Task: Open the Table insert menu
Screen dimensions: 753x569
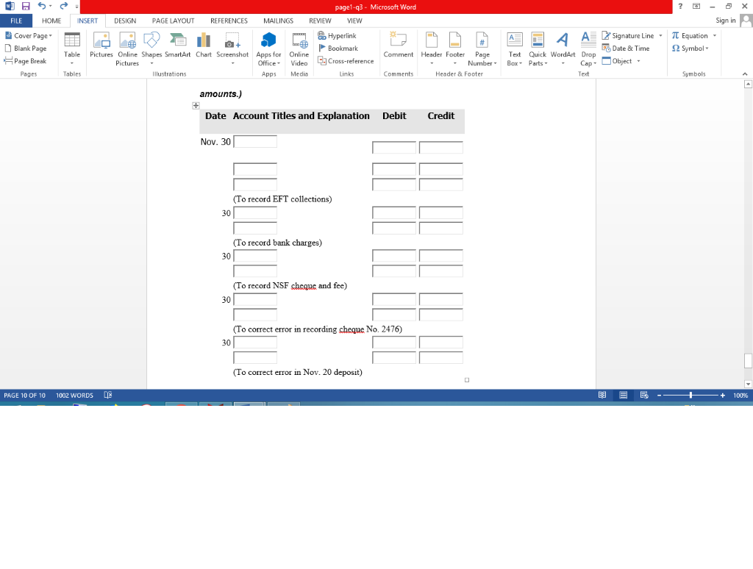Action: click(x=72, y=49)
